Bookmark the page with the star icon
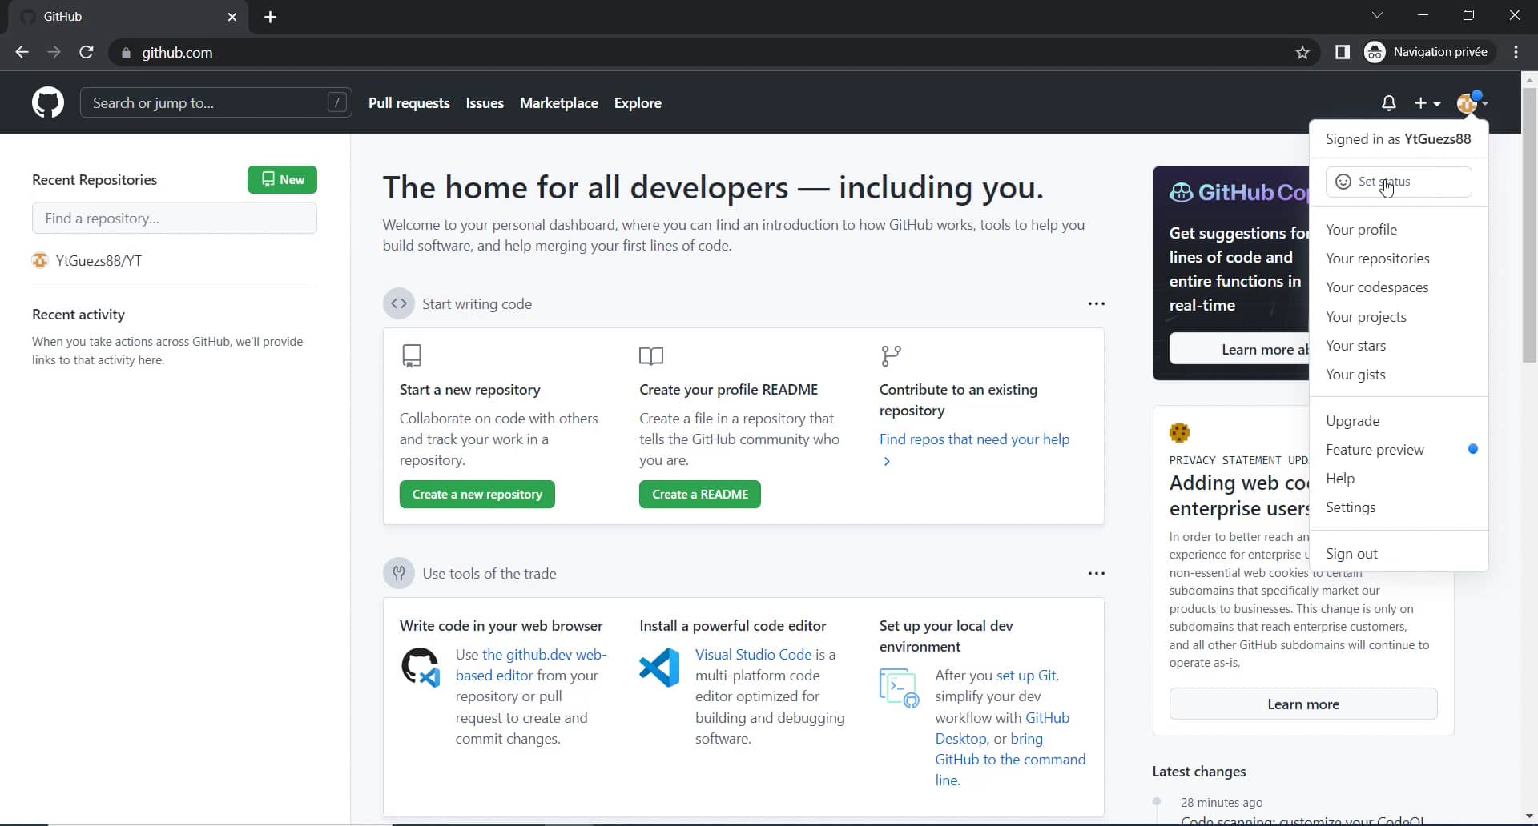The height and width of the screenshot is (826, 1538). coord(1302,52)
